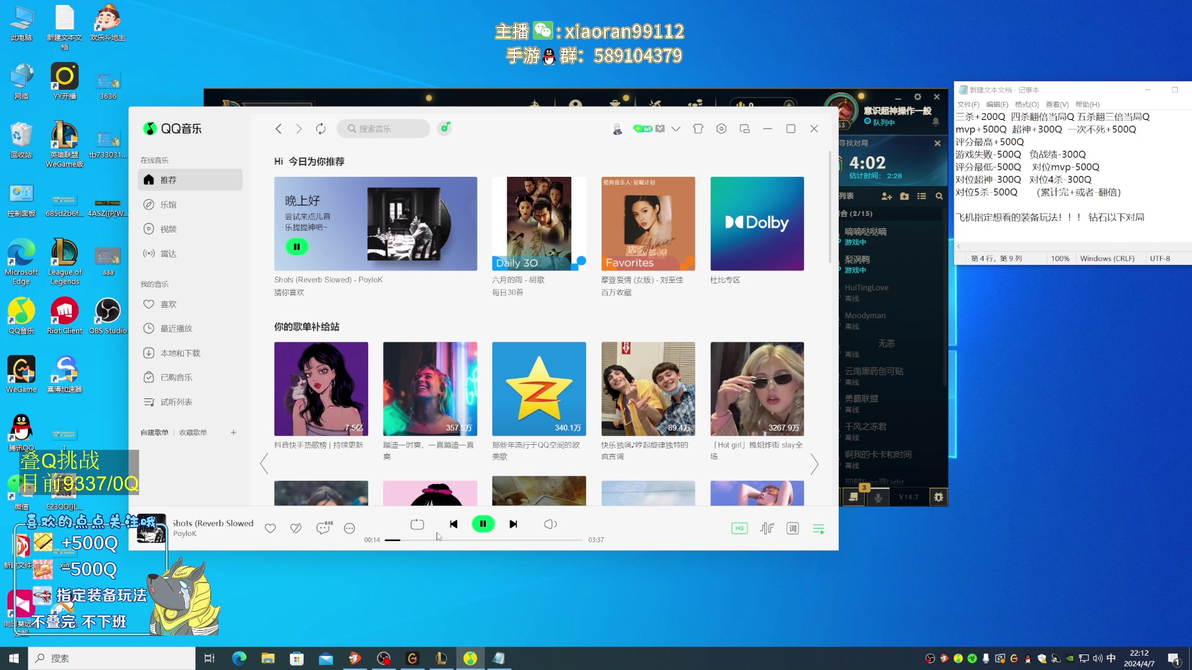Open League chat icon with badge 3
The width and height of the screenshot is (1192, 670).
[854, 497]
